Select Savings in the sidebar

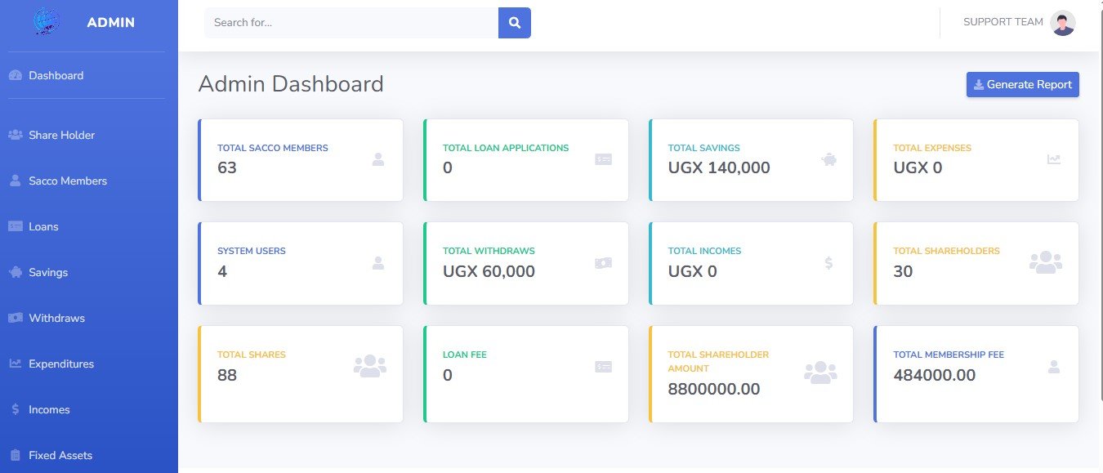[x=47, y=273]
